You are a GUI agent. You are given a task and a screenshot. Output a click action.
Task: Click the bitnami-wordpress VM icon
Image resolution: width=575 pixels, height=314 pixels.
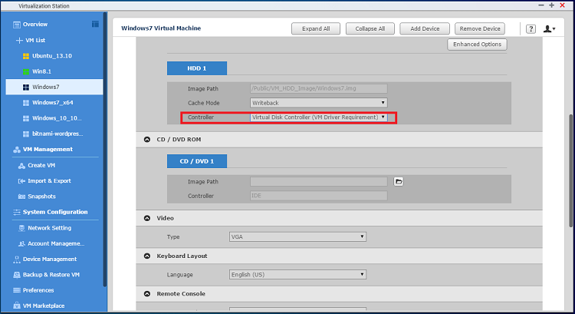coord(26,134)
